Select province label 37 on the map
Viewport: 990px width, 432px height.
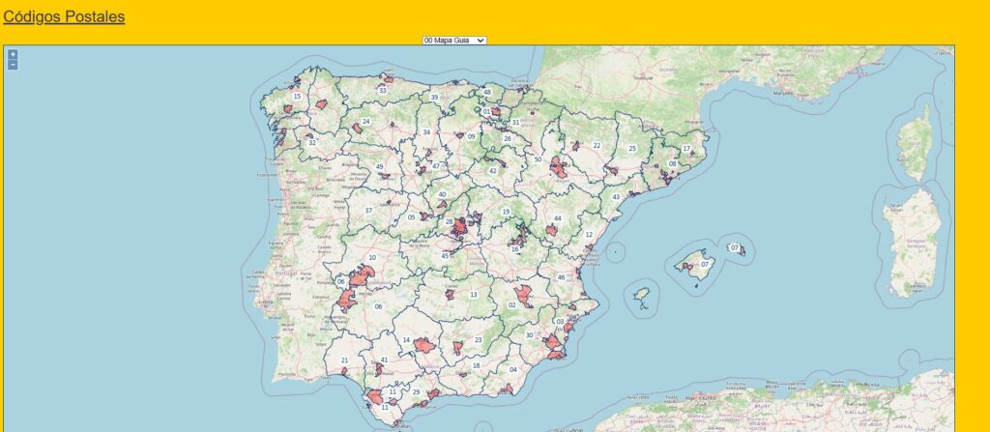(x=368, y=211)
